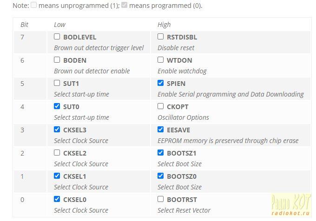This screenshot has width=316, height=221.
Task: Check the BODLEVEL fuse checkbox
Action: (x=57, y=37)
